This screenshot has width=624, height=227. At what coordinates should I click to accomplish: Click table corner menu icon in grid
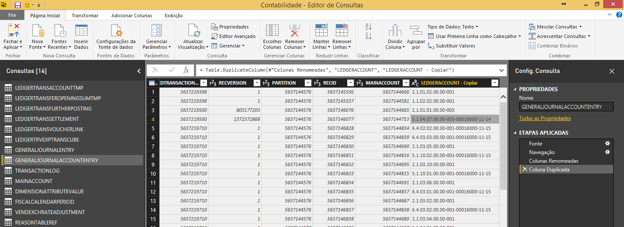153,83
